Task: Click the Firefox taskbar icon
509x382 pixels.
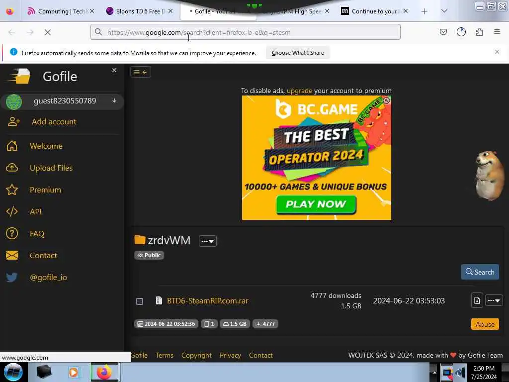Action: pos(104,372)
